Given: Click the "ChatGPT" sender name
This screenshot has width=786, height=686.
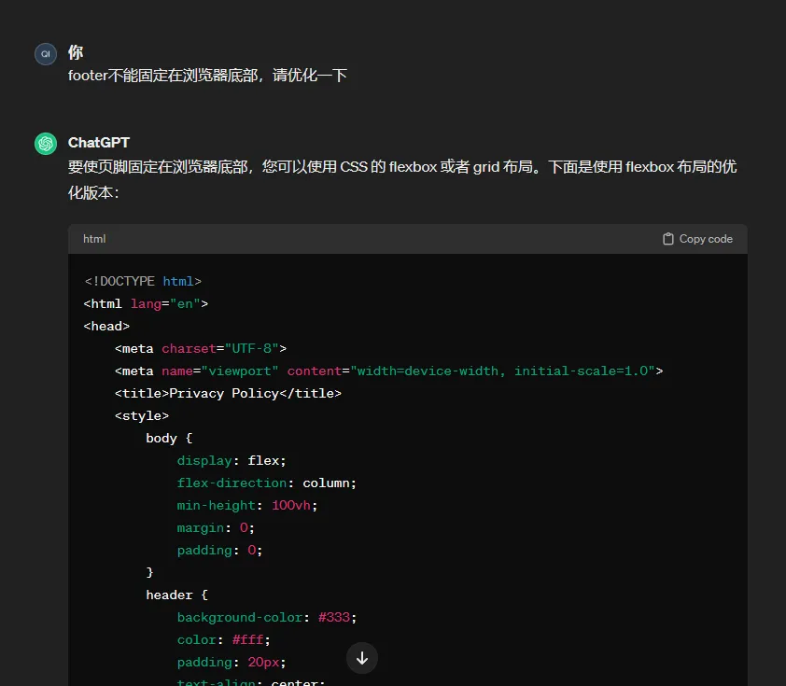Looking at the screenshot, I should pos(99,143).
